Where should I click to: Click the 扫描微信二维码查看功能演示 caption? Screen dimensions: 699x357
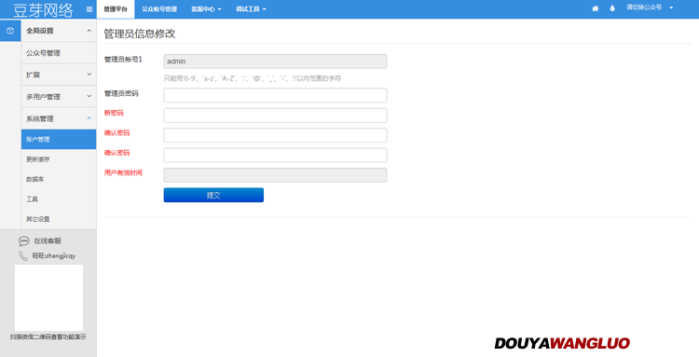[x=48, y=337]
